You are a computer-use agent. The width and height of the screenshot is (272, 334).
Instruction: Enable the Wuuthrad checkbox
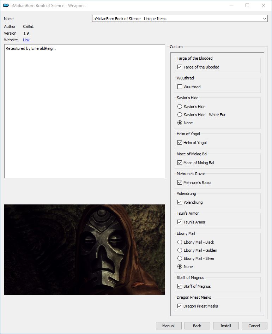coord(180,87)
